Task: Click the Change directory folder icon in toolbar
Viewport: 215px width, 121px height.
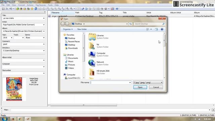Action: pos(17,9)
